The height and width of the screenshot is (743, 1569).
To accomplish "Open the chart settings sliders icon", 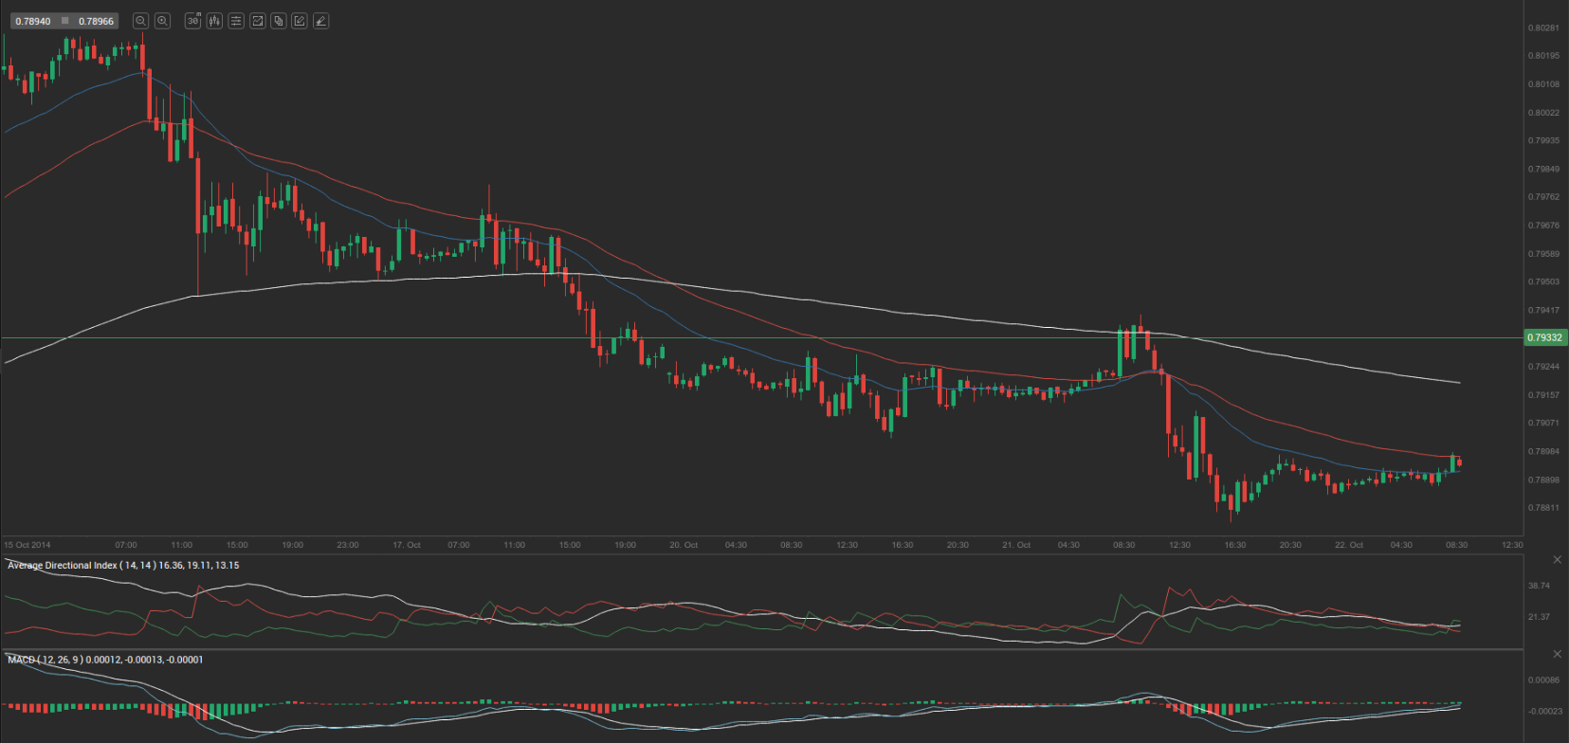I will (236, 21).
